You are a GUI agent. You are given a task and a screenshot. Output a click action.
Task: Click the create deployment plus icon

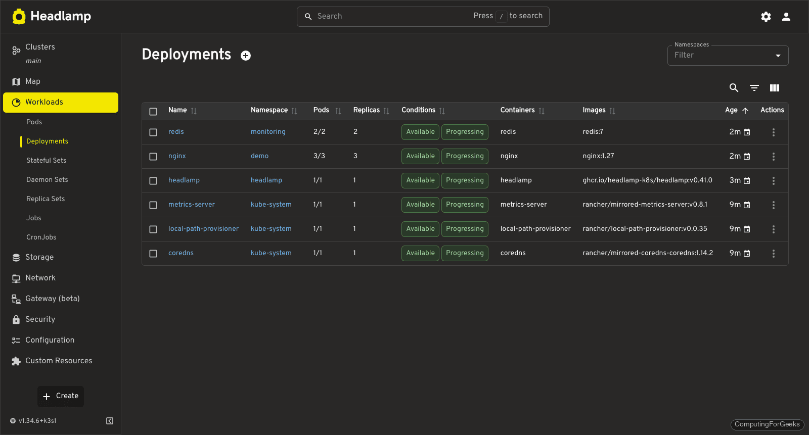(246, 56)
